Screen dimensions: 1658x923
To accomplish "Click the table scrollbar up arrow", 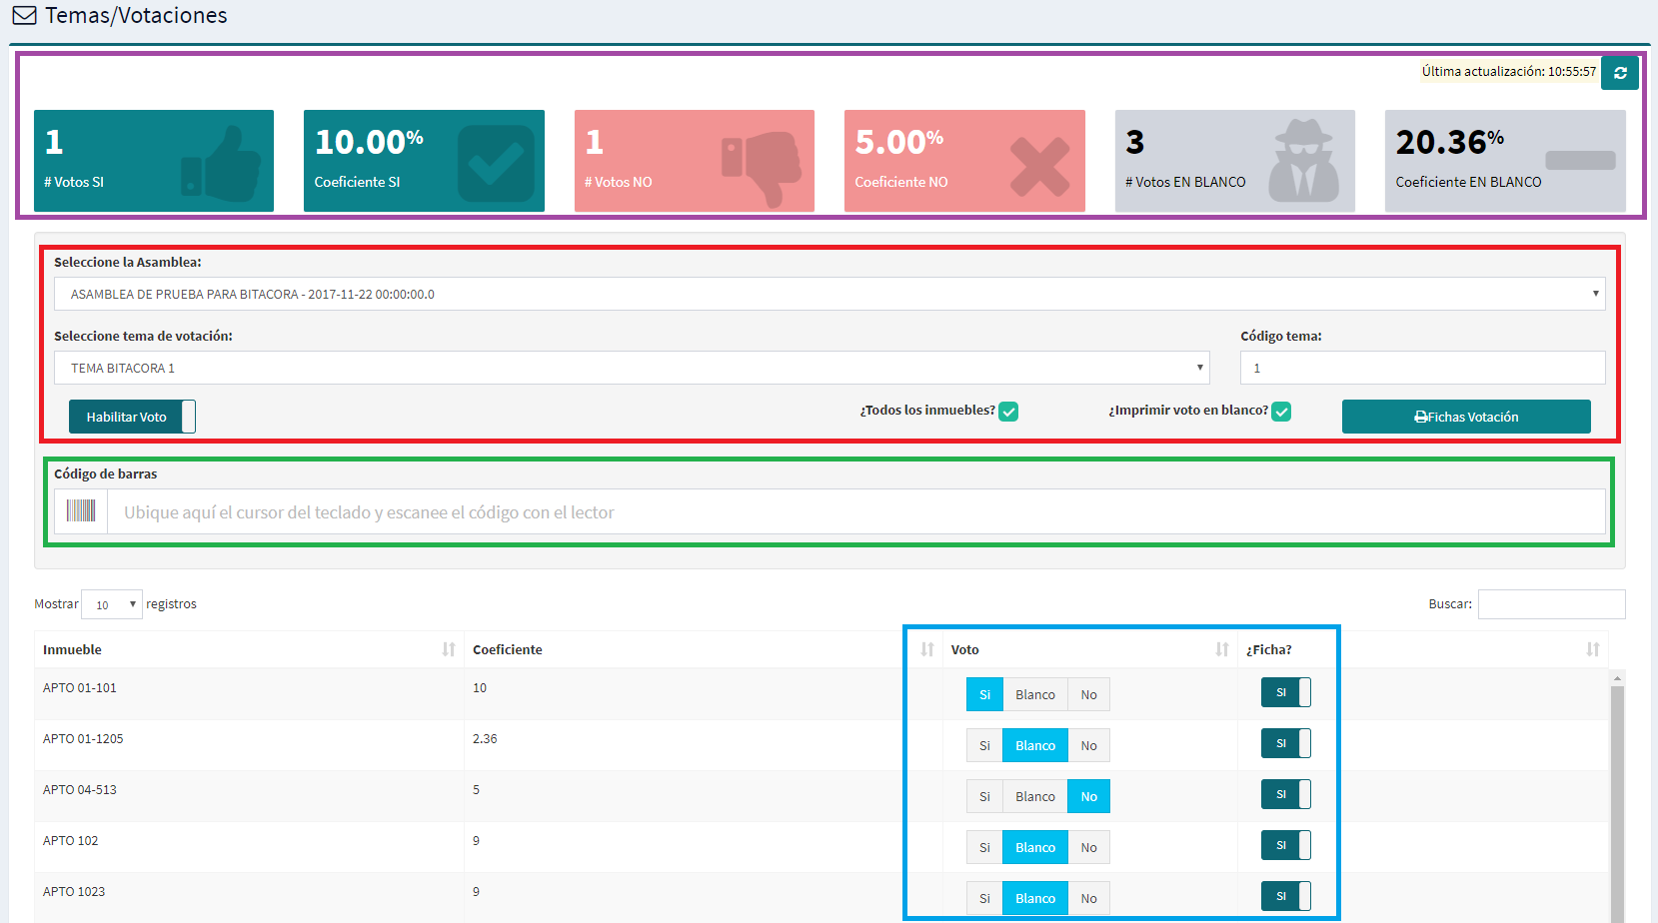I will [x=1617, y=678].
